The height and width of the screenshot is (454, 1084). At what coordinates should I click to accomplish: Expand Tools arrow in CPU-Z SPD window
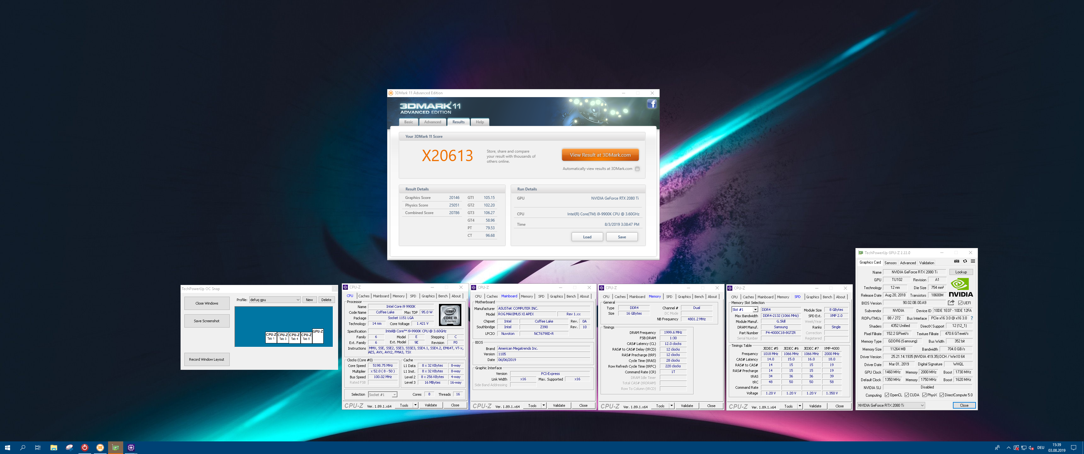(x=800, y=406)
